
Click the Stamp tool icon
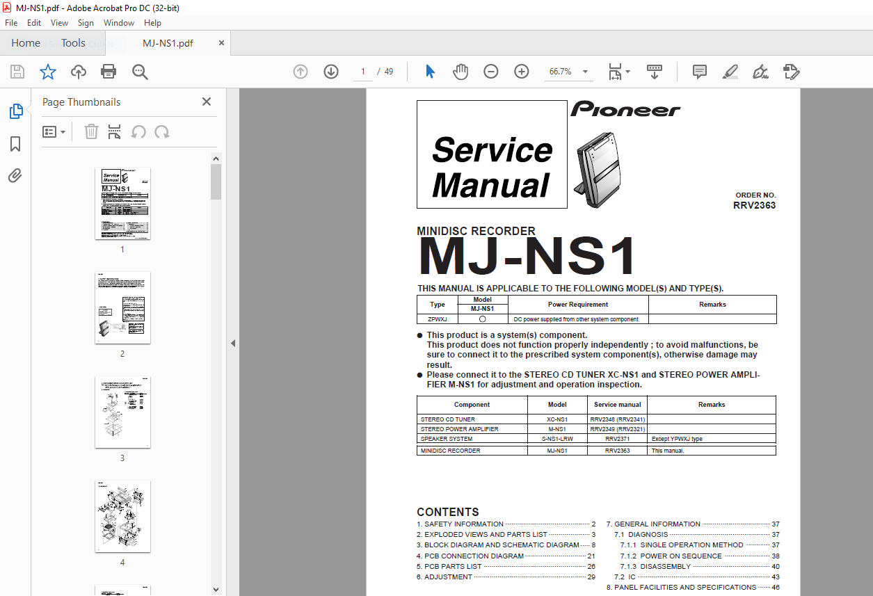[x=791, y=72]
